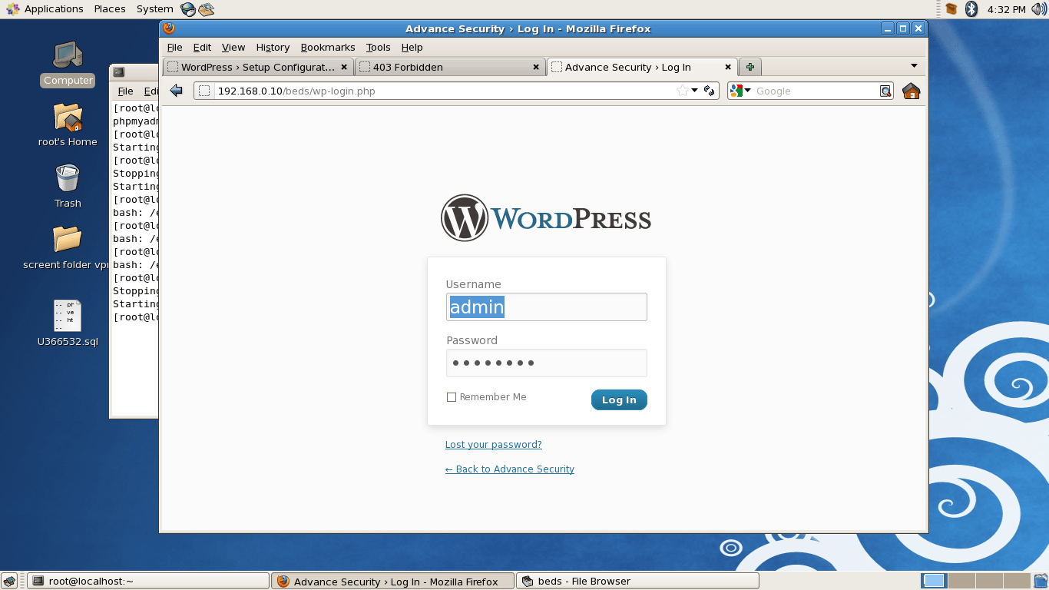This screenshot has width=1049, height=590.
Task: Click the Log In button
Action: click(619, 399)
